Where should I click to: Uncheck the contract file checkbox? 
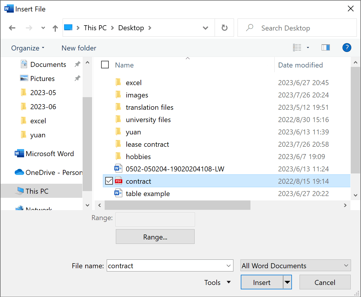coord(109,181)
